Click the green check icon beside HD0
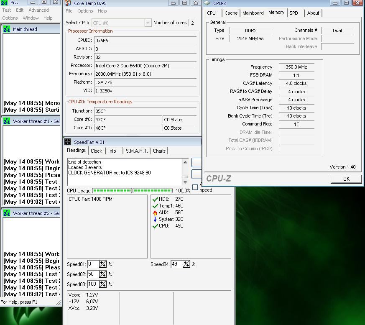The width and height of the screenshot is (365, 325). (x=155, y=199)
